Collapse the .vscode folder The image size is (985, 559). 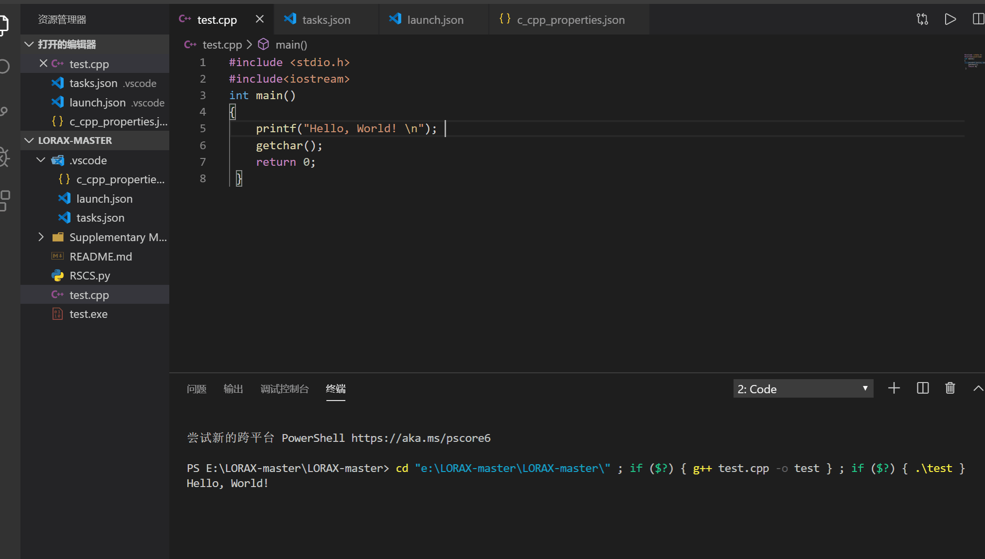click(41, 160)
